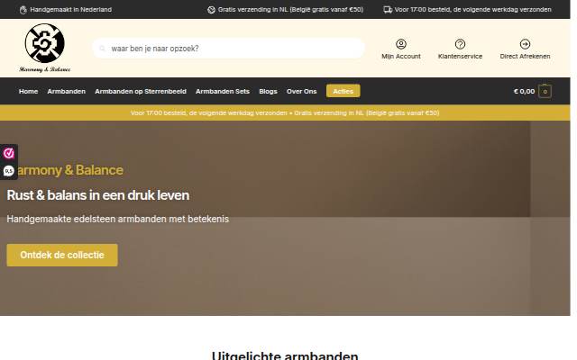Go to Home menu item

pyautogui.click(x=28, y=92)
